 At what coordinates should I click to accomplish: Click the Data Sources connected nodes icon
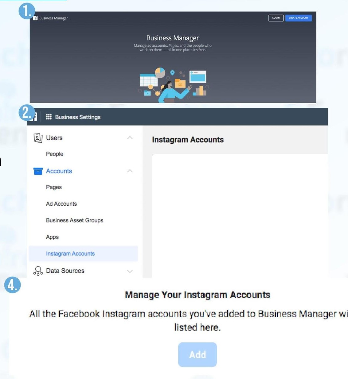38,271
